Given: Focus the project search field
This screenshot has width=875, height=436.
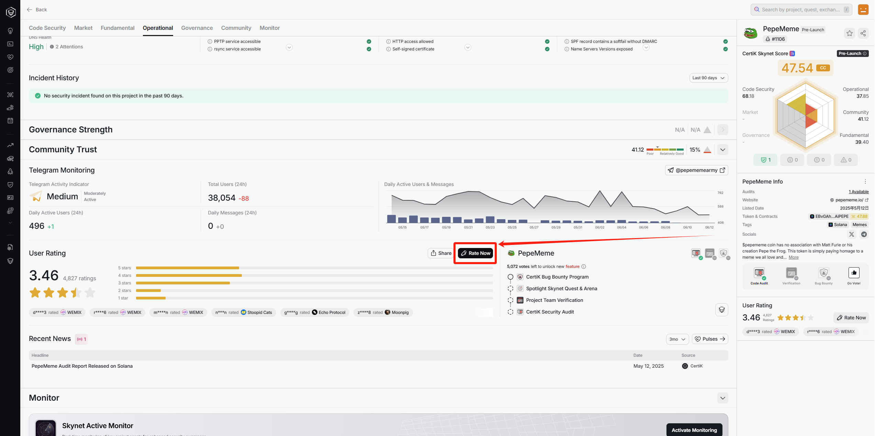Looking at the screenshot, I should (801, 10).
